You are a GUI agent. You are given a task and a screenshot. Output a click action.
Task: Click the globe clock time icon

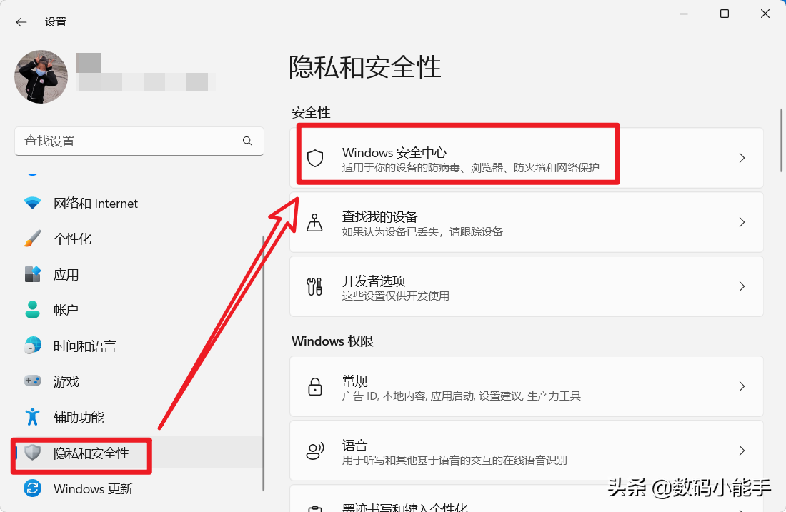pyautogui.click(x=33, y=346)
